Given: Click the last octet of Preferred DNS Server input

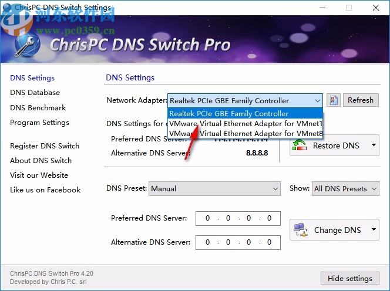Looking at the screenshot, I should [x=269, y=218].
